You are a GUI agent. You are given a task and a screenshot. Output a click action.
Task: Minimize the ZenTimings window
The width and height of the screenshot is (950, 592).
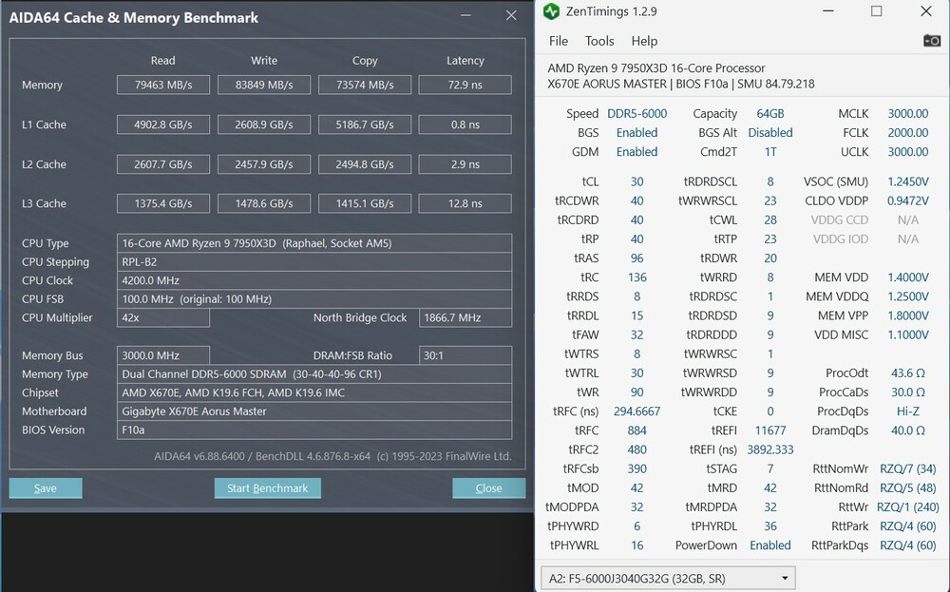click(828, 10)
